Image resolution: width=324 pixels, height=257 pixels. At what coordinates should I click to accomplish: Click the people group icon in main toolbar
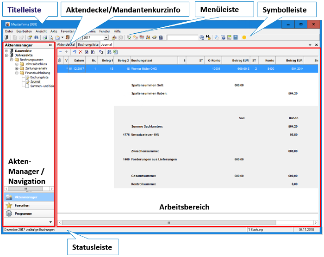click(x=148, y=37)
